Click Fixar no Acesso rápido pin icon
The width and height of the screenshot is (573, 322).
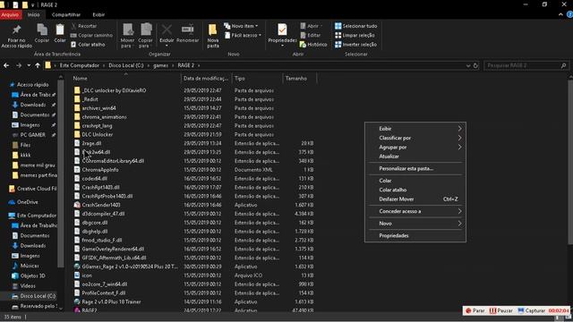(x=16, y=30)
